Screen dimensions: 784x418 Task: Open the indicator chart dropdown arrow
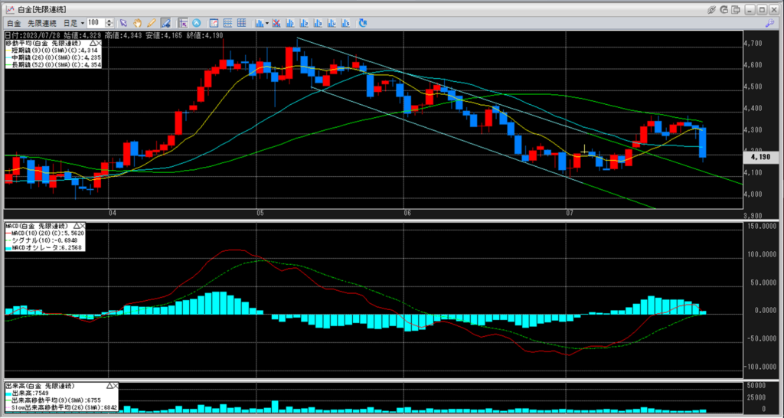266,23
